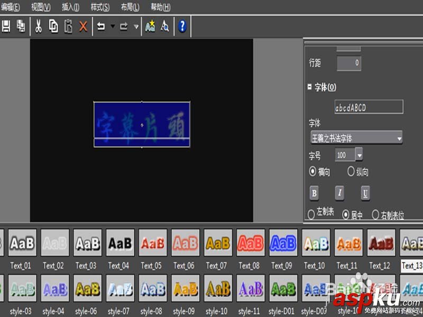Viewport: 423px width, 317px height.
Task: Open Help with the blue question mark icon
Action: [182, 26]
